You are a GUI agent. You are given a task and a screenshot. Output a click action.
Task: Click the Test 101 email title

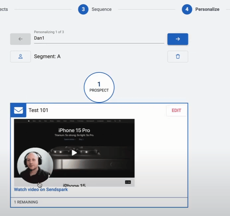point(38,110)
